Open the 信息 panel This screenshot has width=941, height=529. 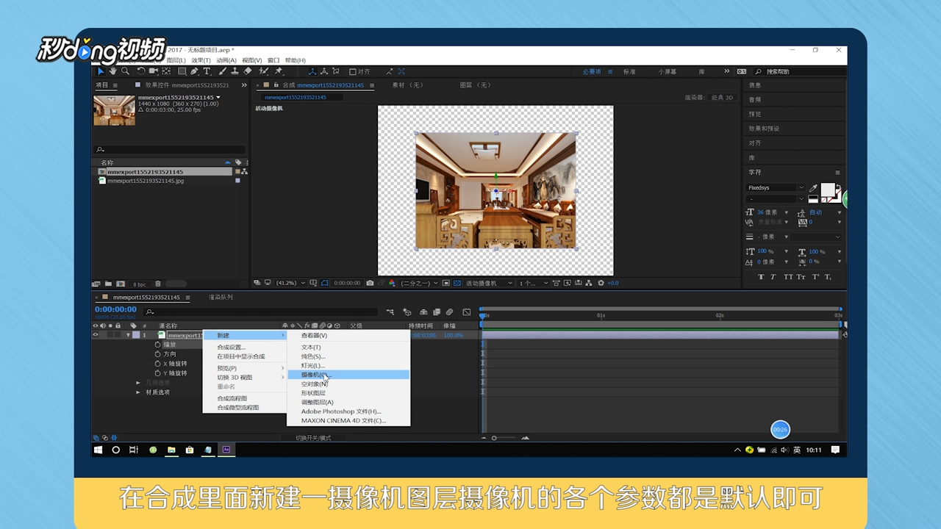tap(755, 85)
